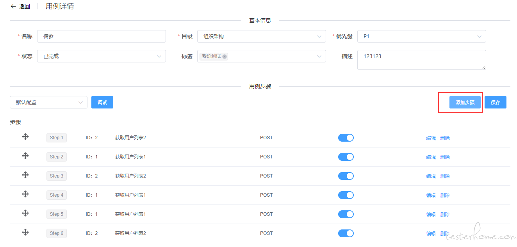Click the 调试 debug button
Image resolution: width=517 pixels, height=247 pixels.
pyautogui.click(x=102, y=102)
